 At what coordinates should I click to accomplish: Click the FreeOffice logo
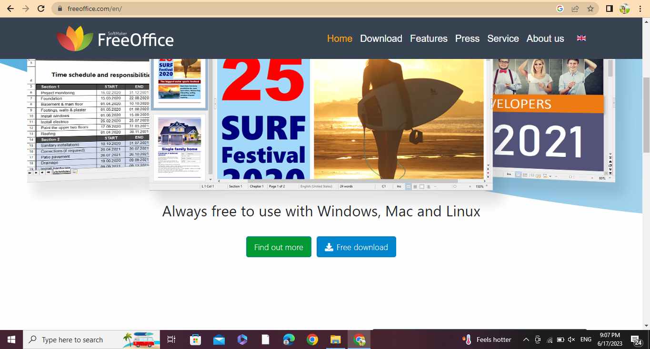(115, 39)
